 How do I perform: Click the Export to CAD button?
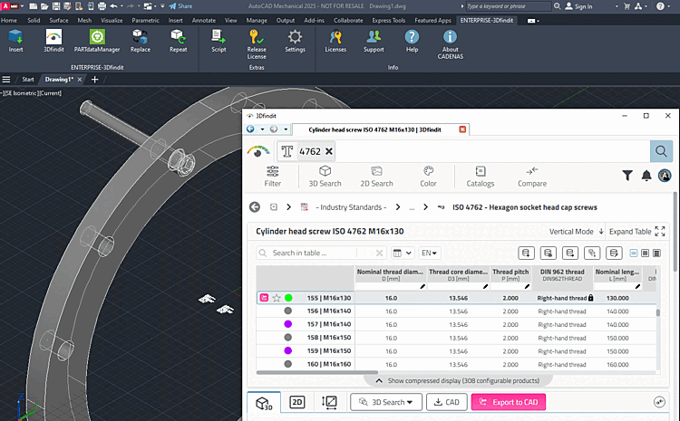(509, 402)
